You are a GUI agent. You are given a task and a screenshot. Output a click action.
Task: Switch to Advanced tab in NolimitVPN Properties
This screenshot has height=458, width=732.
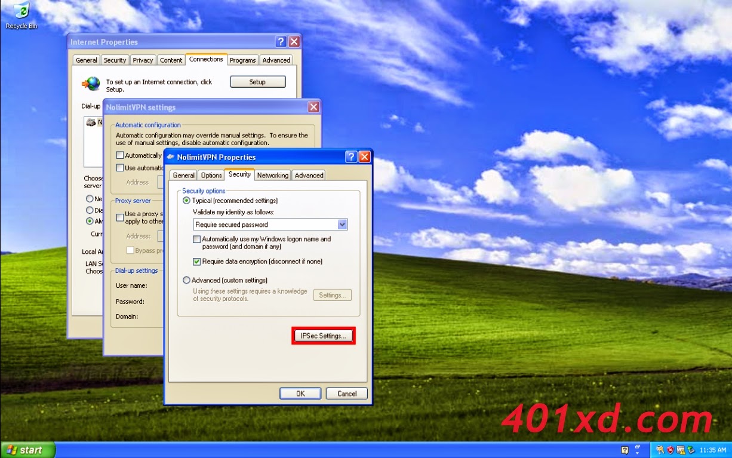[x=309, y=175]
